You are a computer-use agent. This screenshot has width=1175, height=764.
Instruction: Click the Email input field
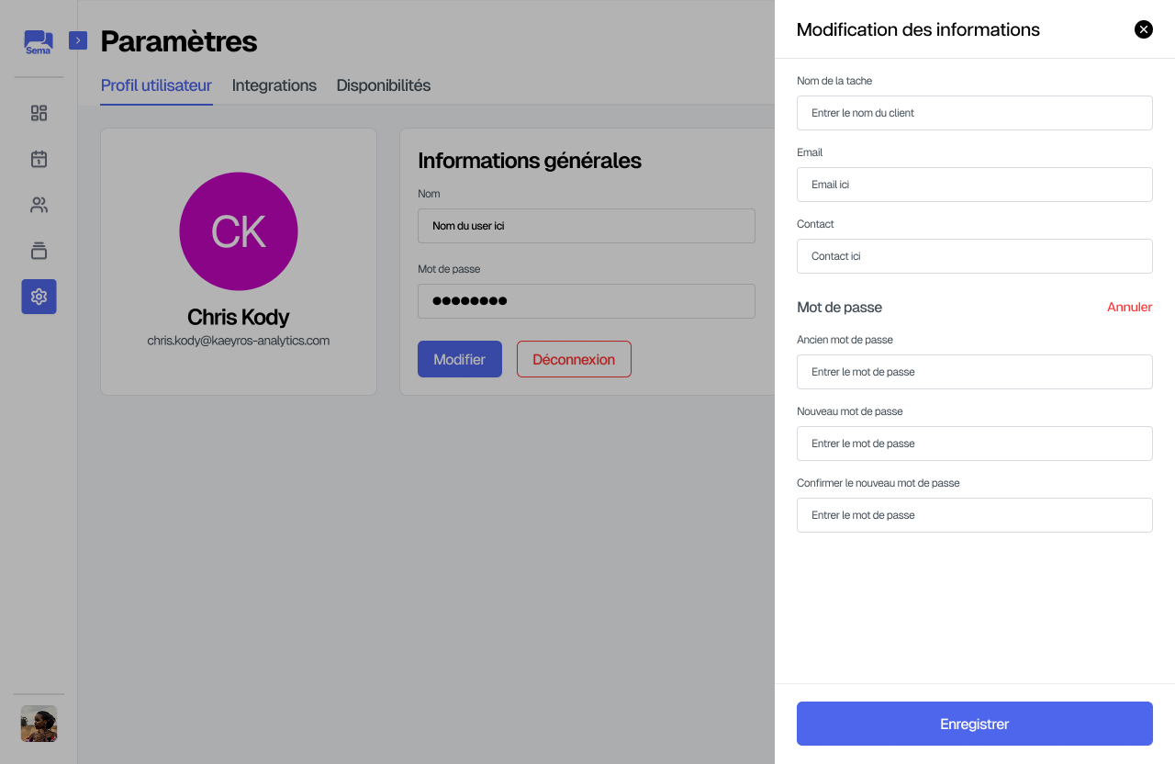[x=974, y=185]
